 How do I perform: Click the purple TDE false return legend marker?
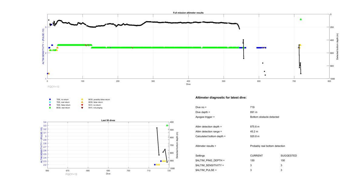(x=50, y=105)
